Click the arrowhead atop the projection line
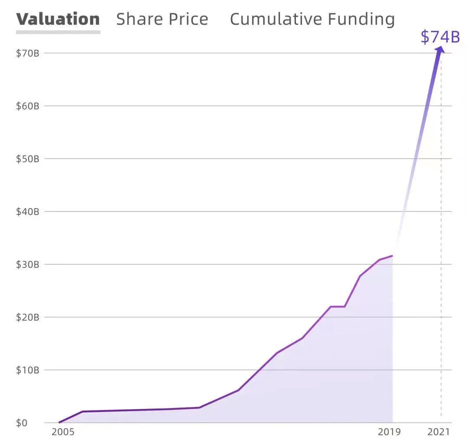Screen dimensions: 468x444 point(440,50)
